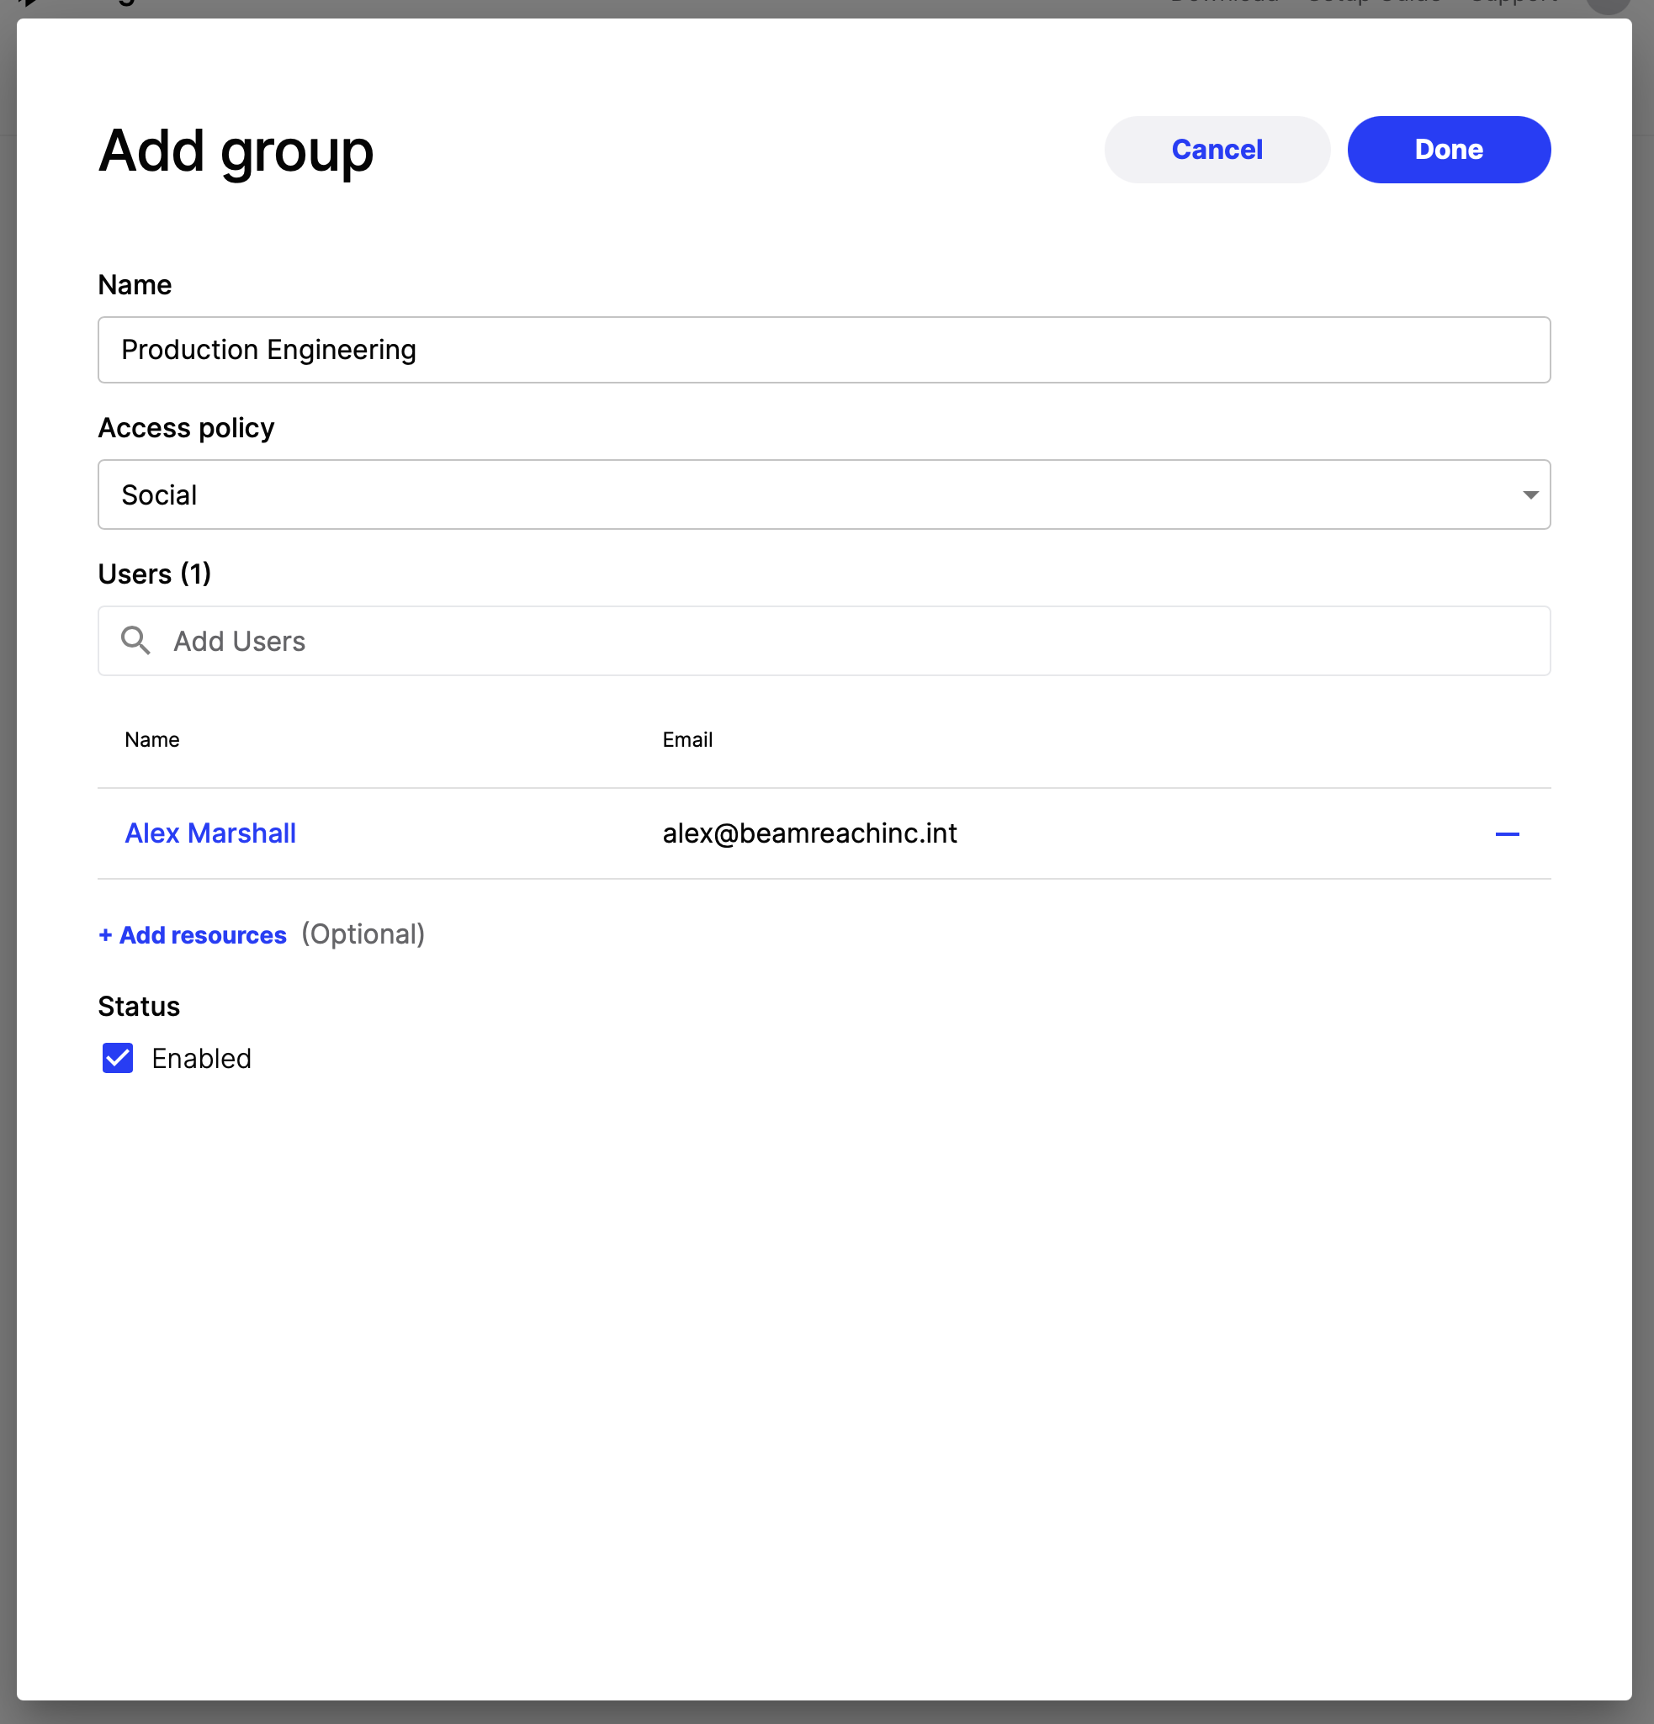Click the Enabled checkbox label text
Screen dimensions: 1654x1724
click(201, 1058)
